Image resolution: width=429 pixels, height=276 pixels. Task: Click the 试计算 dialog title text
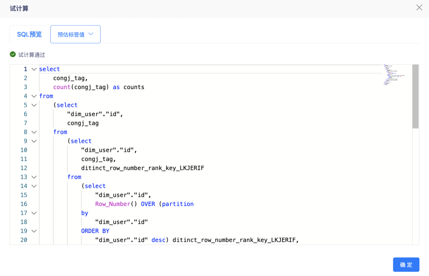pyautogui.click(x=19, y=8)
